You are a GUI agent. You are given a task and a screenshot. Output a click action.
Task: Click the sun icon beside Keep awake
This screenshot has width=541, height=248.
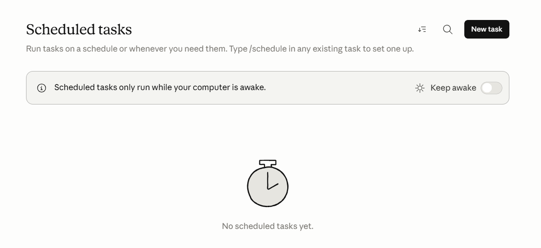(420, 88)
